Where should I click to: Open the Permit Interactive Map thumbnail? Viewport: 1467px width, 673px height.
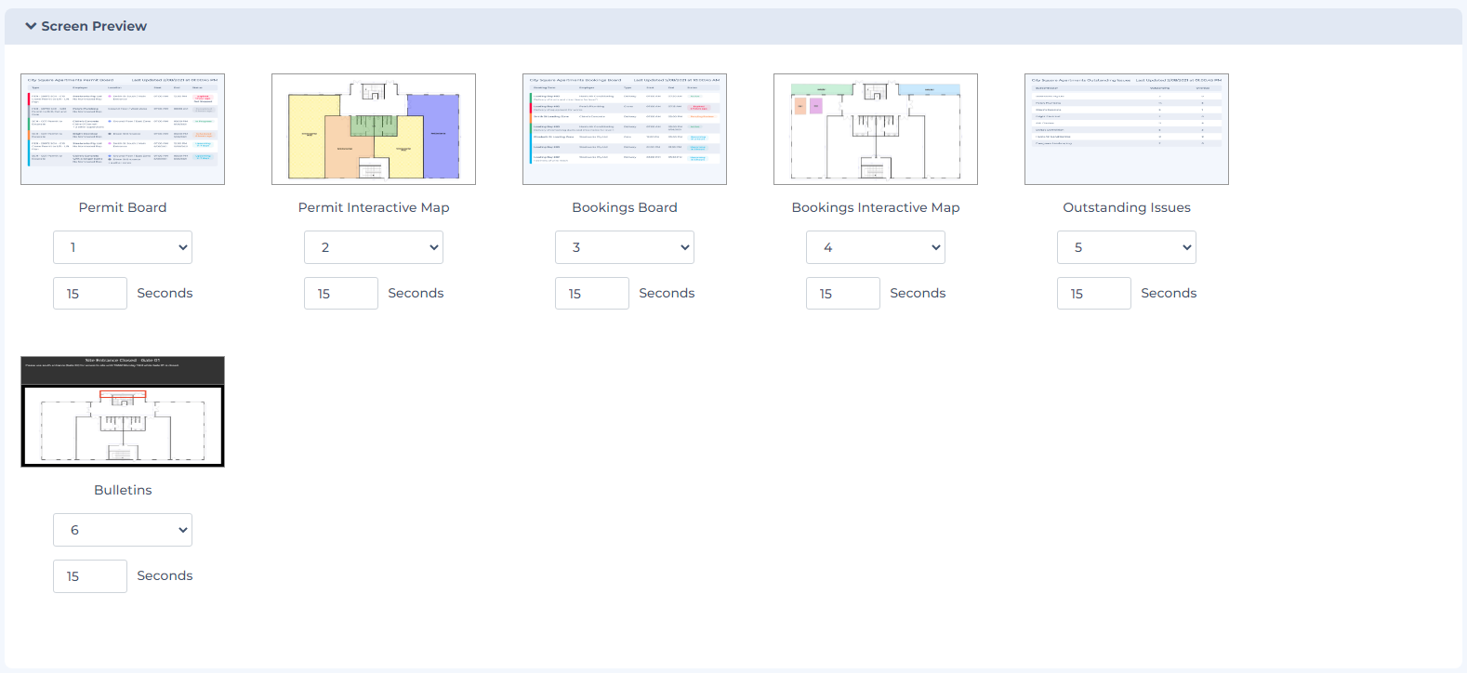click(374, 129)
